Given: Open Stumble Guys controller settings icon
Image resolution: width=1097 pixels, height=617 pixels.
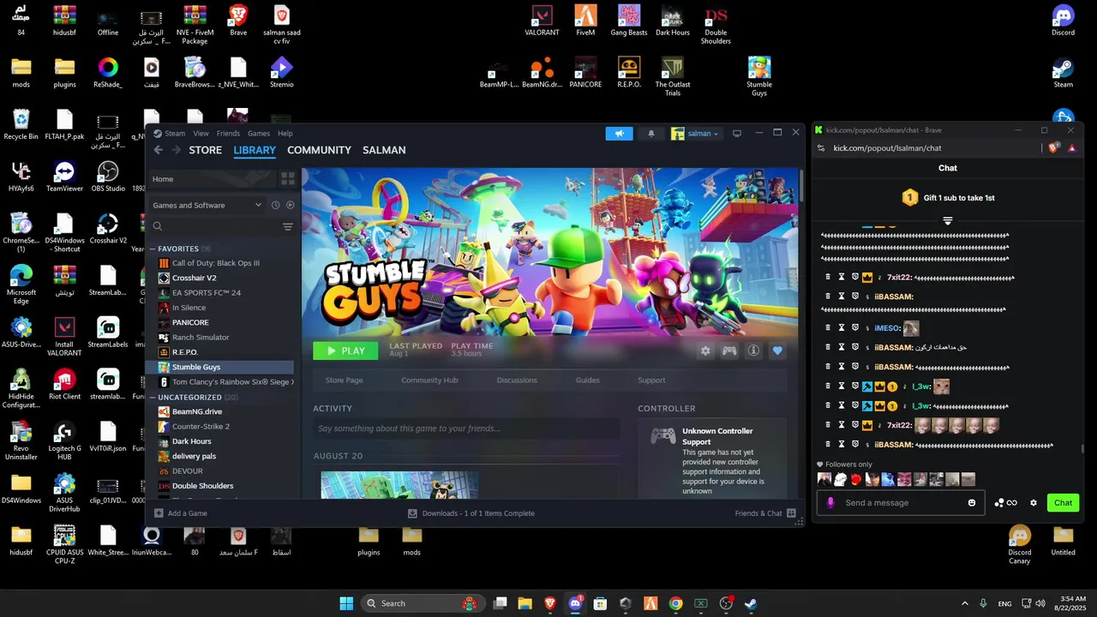Looking at the screenshot, I should point(729,350).
